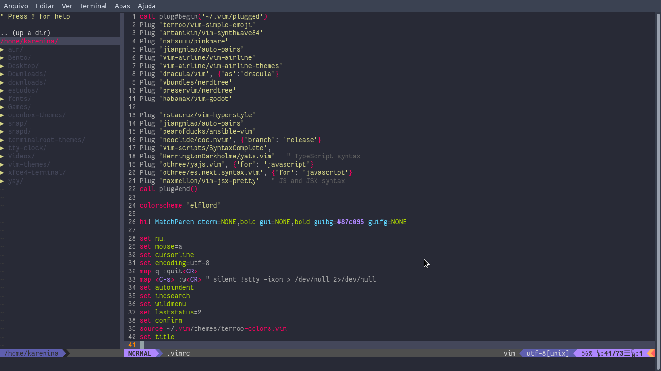Click the "set incsearch" line
The height and width of the screenshot is (371, 661).
click(x=165, y=296)
